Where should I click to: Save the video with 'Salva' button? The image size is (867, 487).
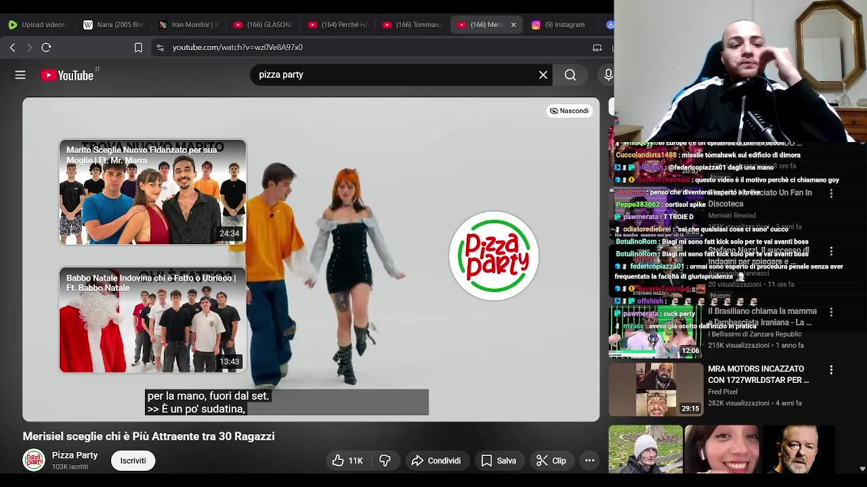tap(499, 461)
